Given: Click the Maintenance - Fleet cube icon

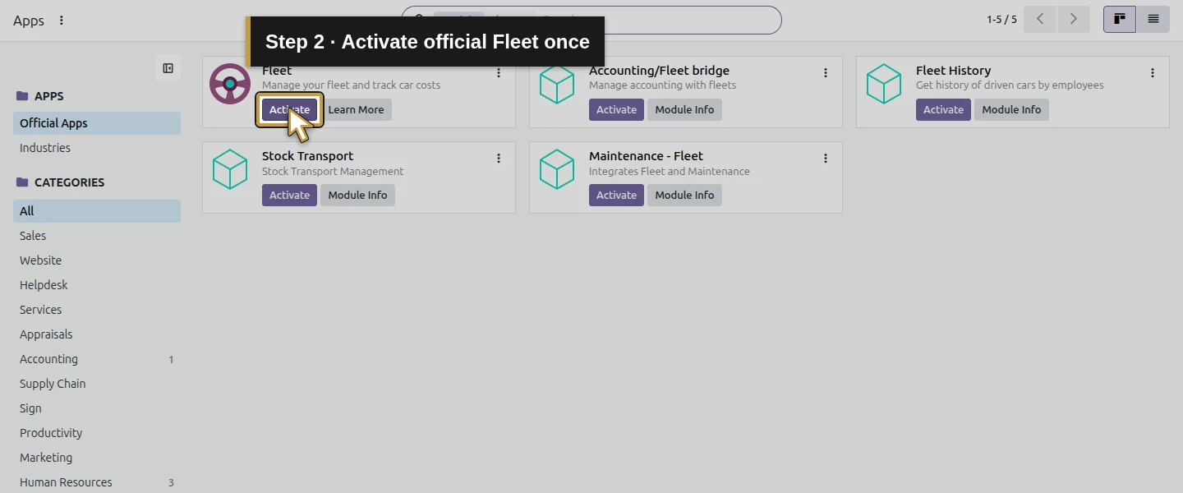Looking at the screenshot, I should click(557, 169).
